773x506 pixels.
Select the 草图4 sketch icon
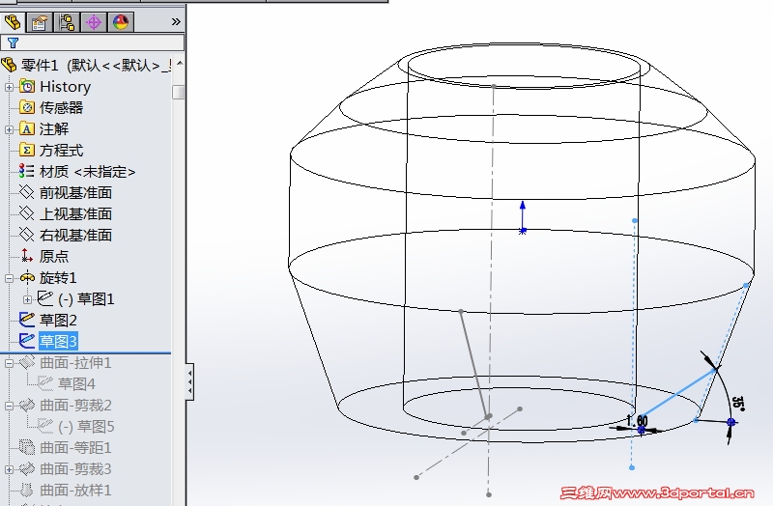click(45, 383)
